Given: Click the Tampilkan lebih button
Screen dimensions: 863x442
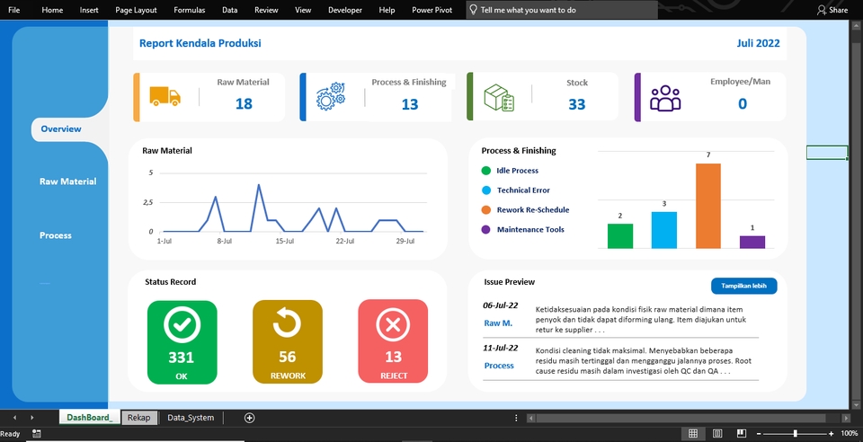Looking at the screenshot, I should pyautogui.click(x=743, y=286).
